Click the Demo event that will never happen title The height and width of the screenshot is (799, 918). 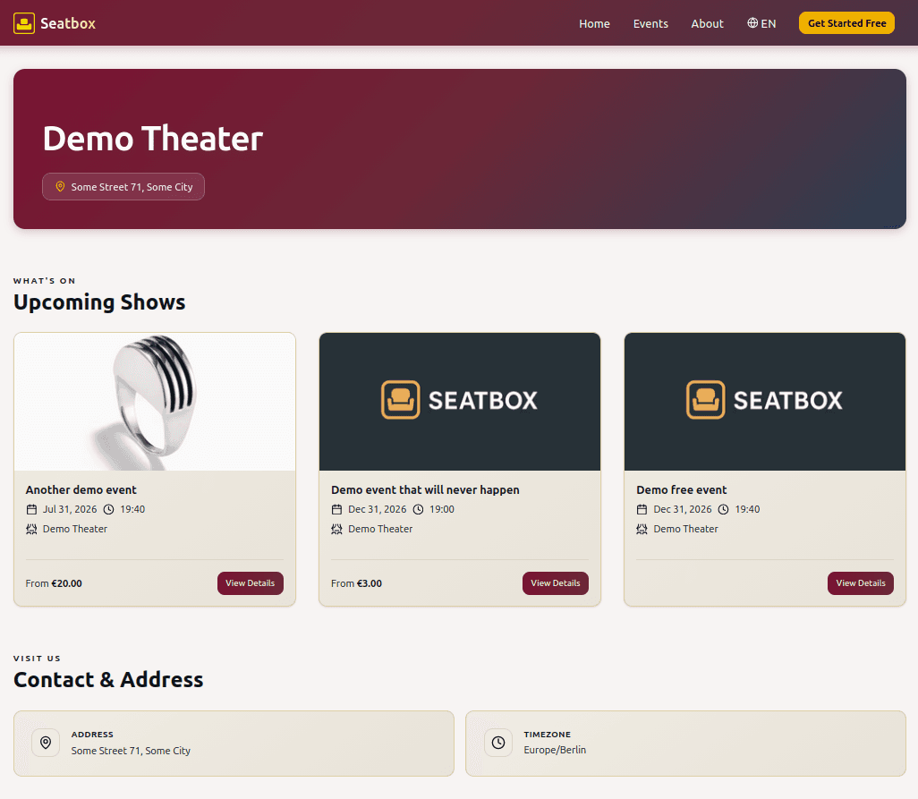pyautogui.click(x=425, y=490)
